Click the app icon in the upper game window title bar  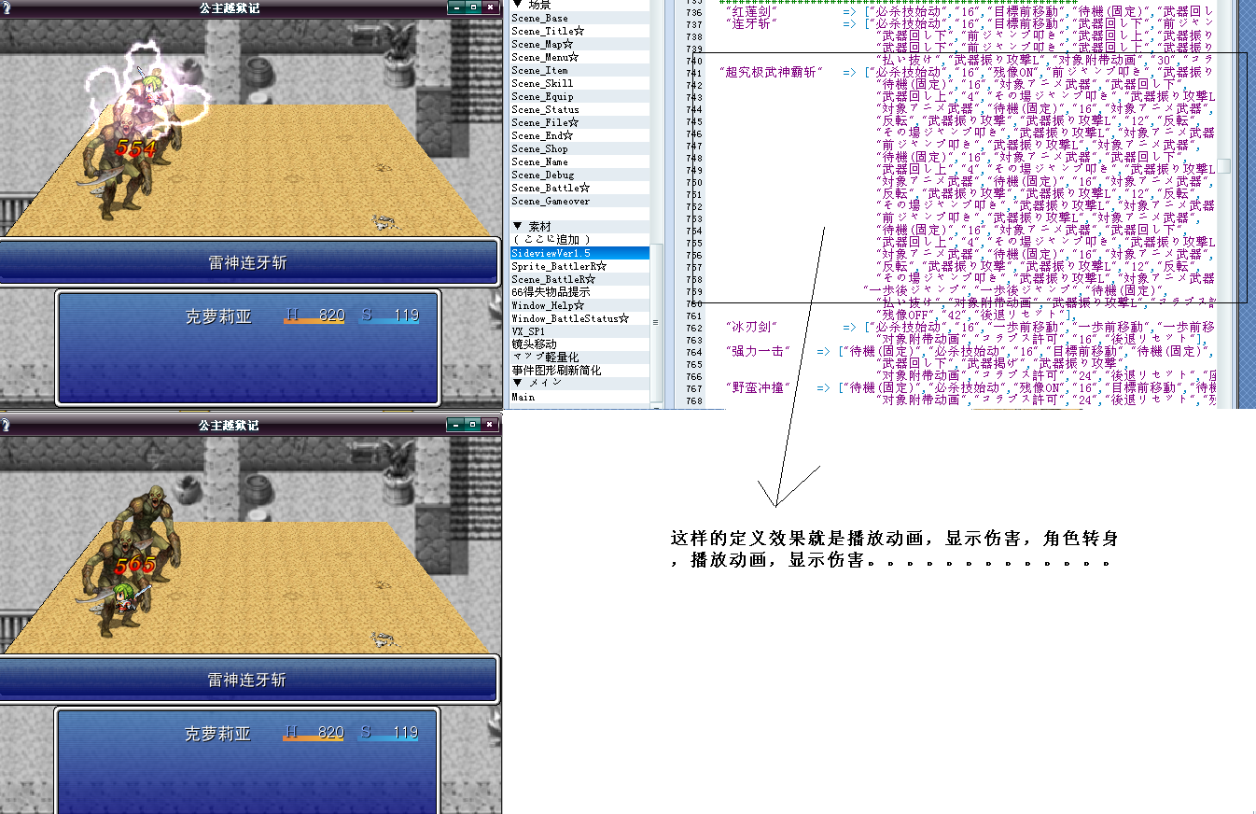(6, 7)
